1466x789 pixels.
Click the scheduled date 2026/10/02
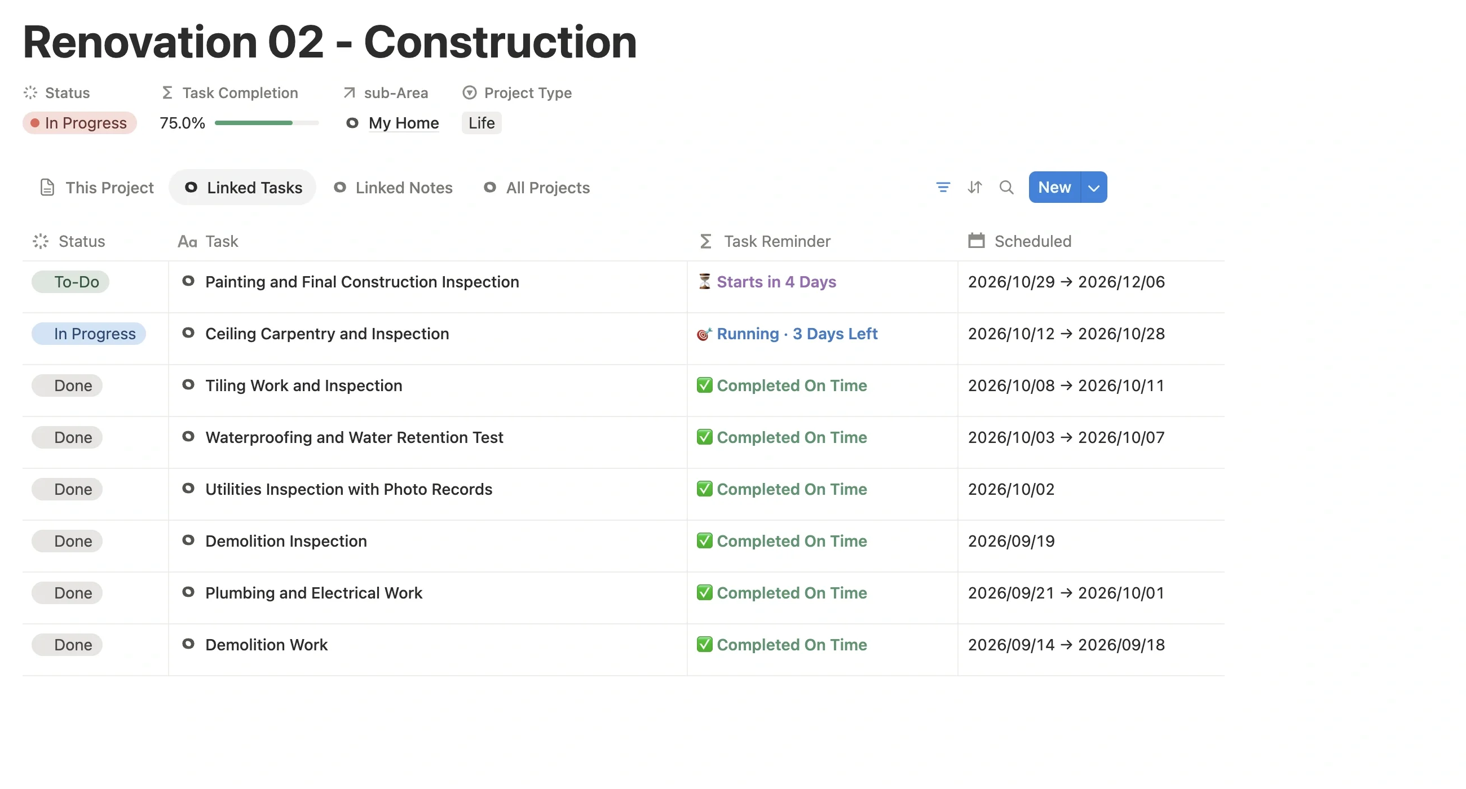pos(1011,489)
